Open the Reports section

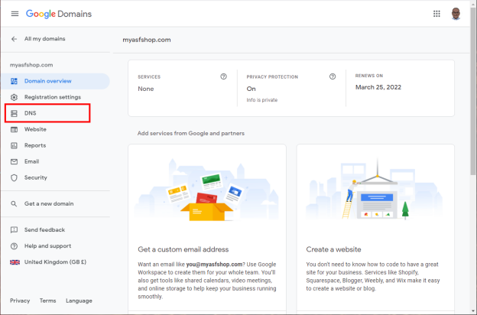point(35,145)
